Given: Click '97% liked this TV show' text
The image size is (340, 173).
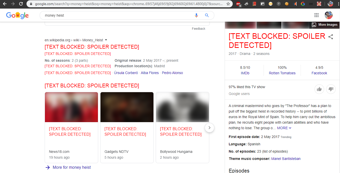Looking at the screenshot, I should tap(247, 87).
